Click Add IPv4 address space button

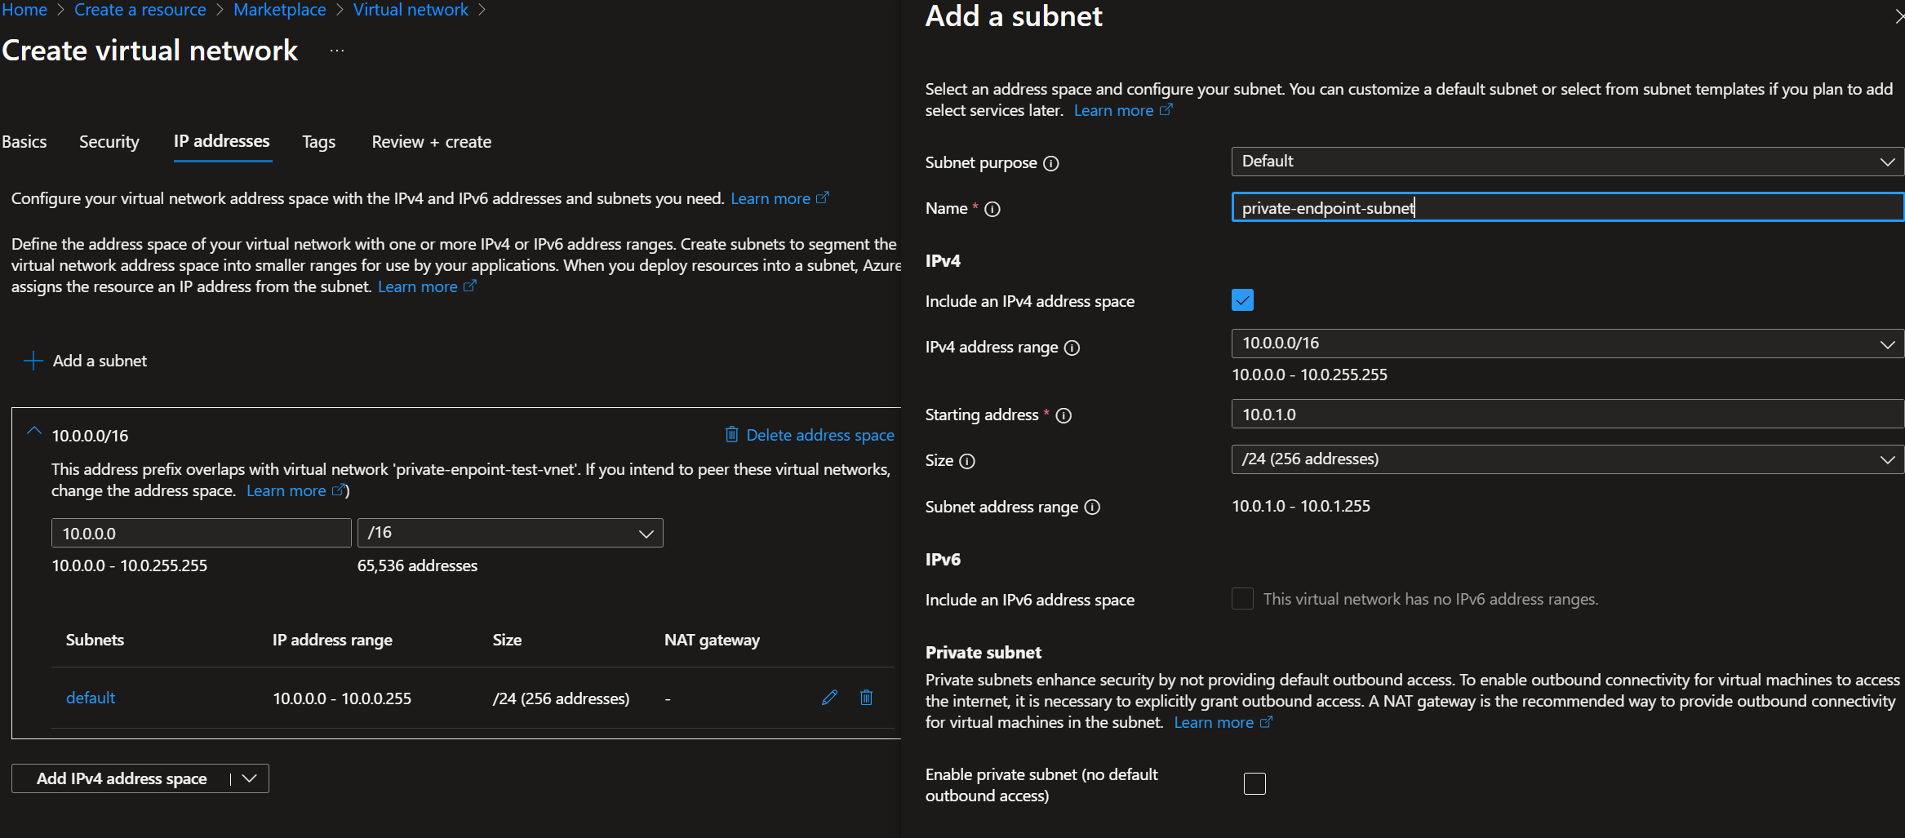pos(122,778)
